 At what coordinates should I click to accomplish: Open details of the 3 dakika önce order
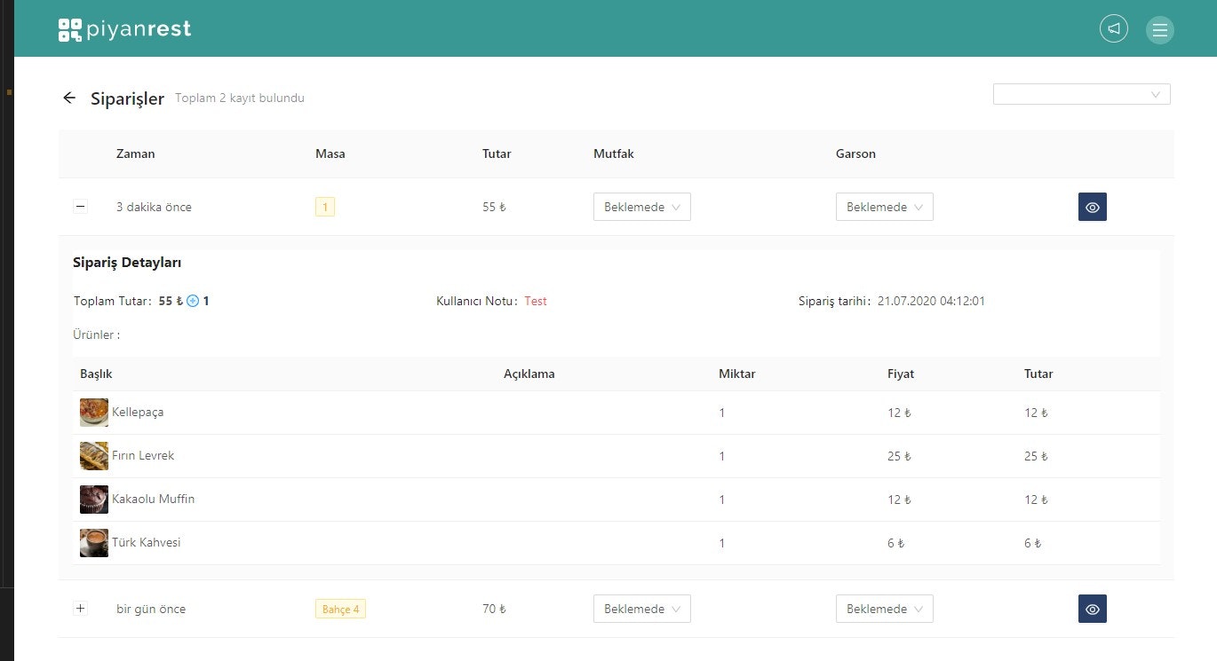point(1092,207)
